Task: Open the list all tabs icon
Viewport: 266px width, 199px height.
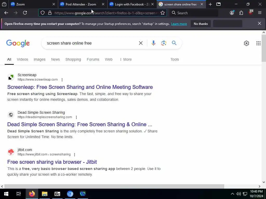Action: 218,4
